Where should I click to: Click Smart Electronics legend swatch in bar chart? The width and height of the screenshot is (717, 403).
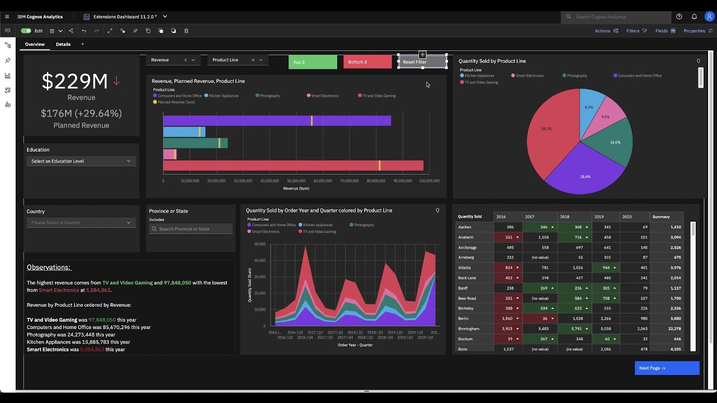pyautogui.click(x=309, y=96)
